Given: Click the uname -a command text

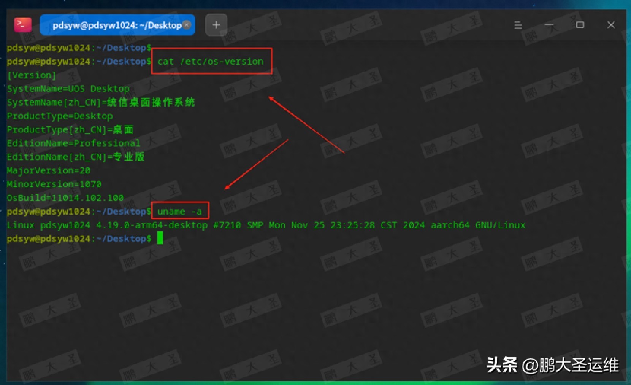Looking at the screenshot, I should tap(180, 211).
